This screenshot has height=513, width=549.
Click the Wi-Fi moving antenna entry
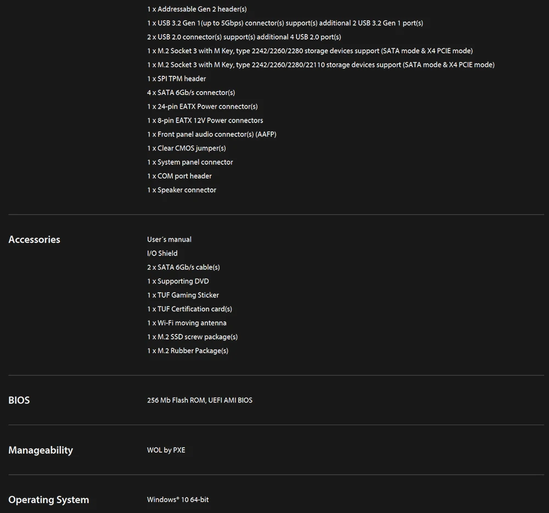[x=187, y=323]
